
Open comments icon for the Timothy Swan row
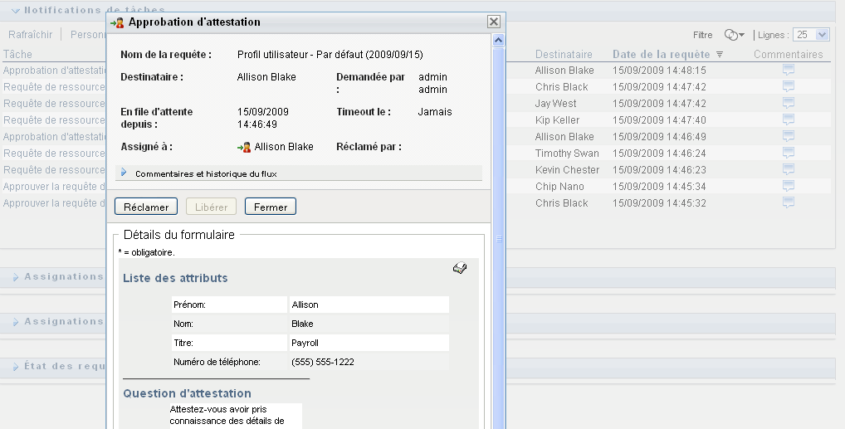coord(789,153)
